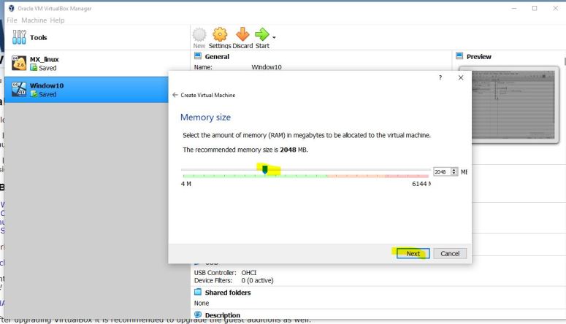The image size is (566, 324).
Task: Click the memory size slider handle
Action: 265,169
